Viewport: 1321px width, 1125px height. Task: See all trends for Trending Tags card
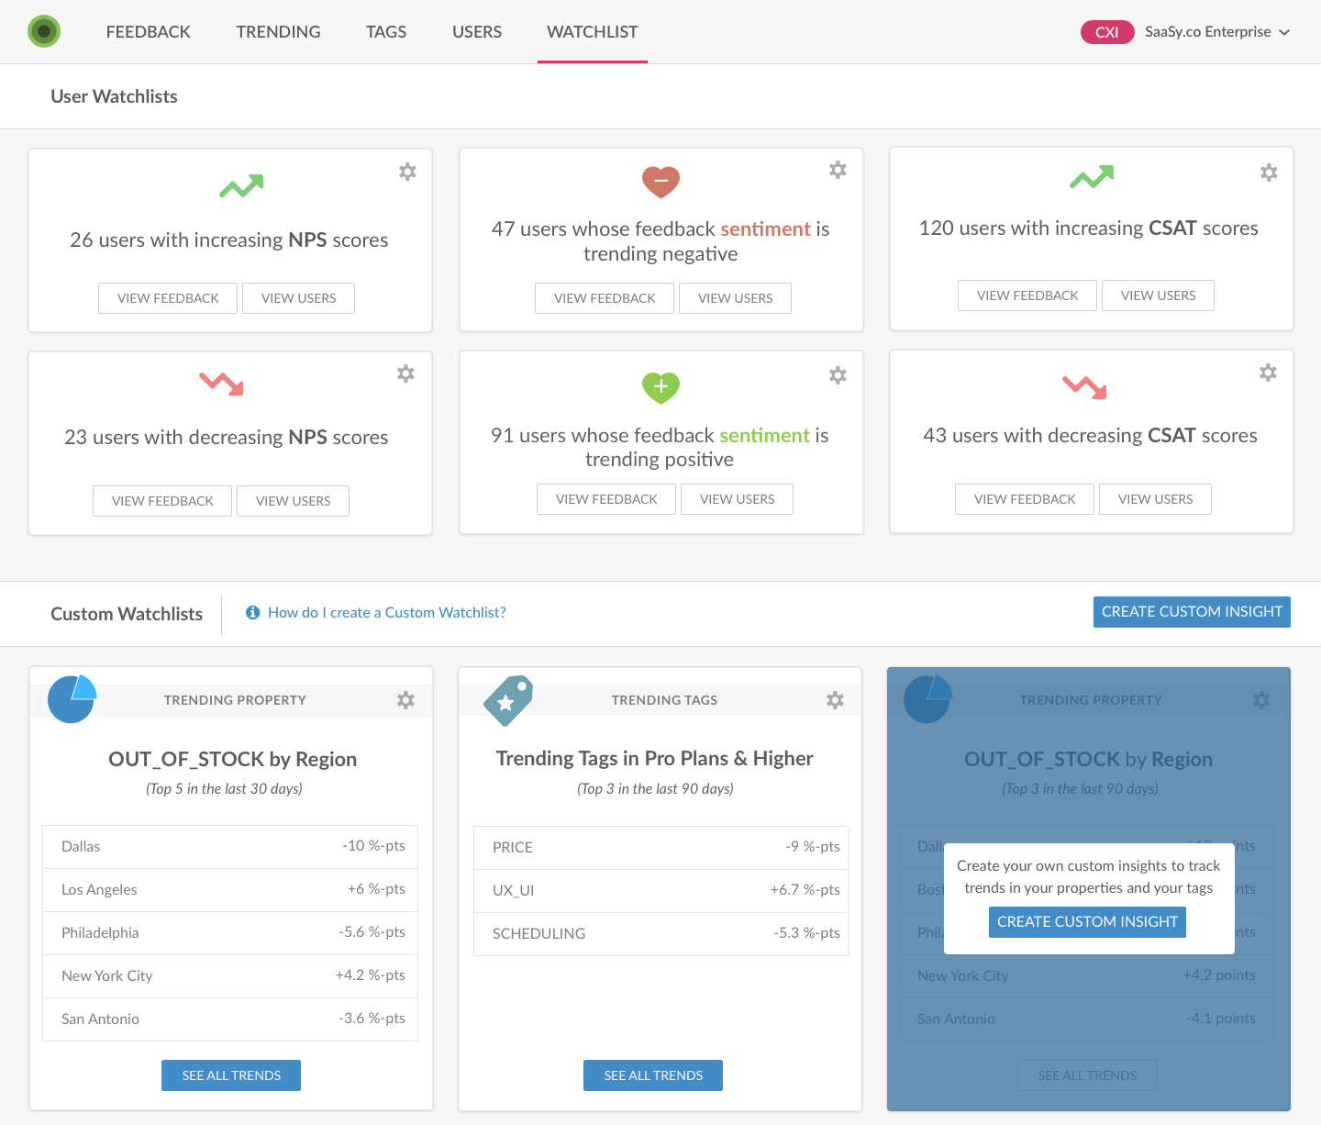point(653,1075)
